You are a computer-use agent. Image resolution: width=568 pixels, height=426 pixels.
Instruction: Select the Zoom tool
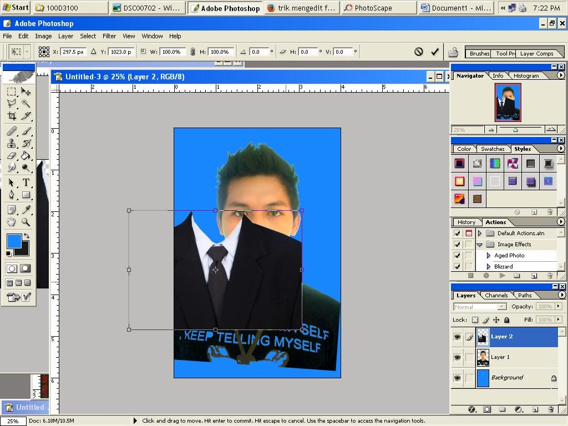pyautogui.click(x=26, y=222)
